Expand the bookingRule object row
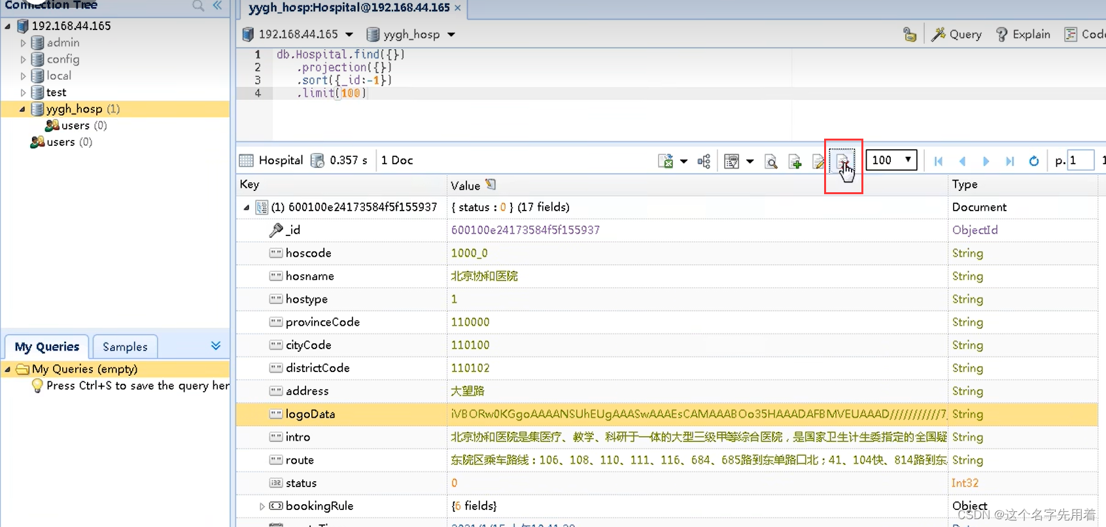Image resolution: width=1106 pixels, height=527 pixels. (262, 506)
